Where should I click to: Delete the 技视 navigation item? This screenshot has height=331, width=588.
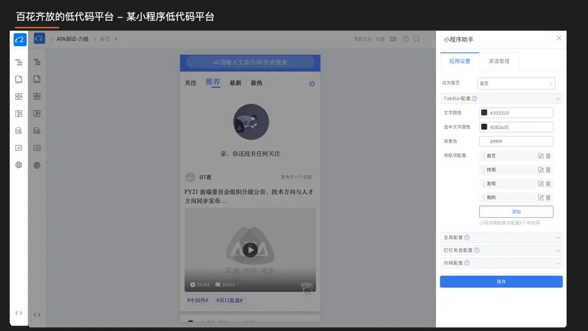[548, 170]
